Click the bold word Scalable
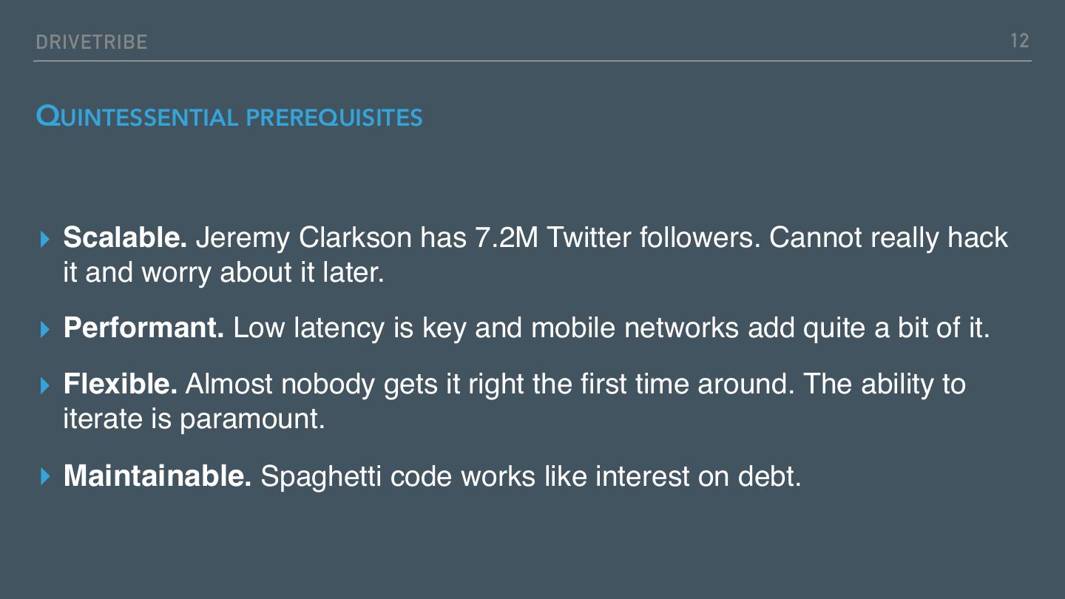The image size is (1065, 599). pyautogui.click(x=124, y=238)
